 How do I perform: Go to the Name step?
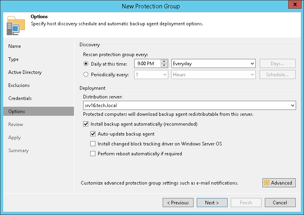click(x=15, y=46)
